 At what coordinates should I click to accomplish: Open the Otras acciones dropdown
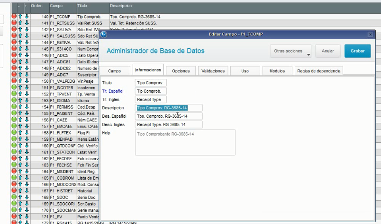tap(290, 51)
